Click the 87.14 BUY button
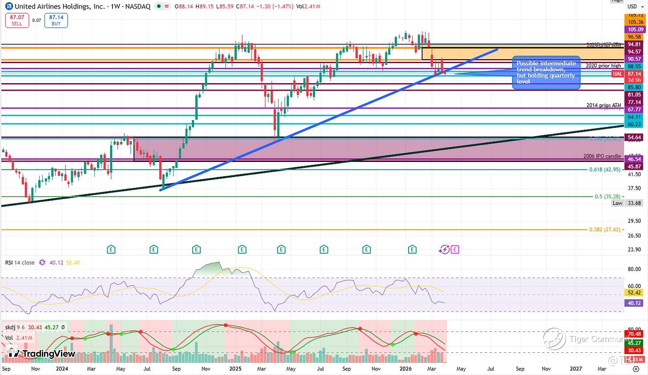Image resolution: width=648 pixels, height=375 pixels. (56, 20)
